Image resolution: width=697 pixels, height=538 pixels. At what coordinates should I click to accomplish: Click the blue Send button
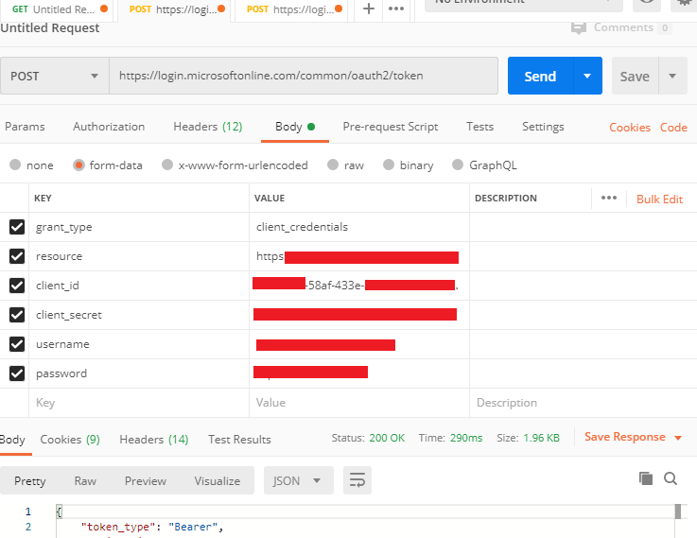click(x=540, y=76)
